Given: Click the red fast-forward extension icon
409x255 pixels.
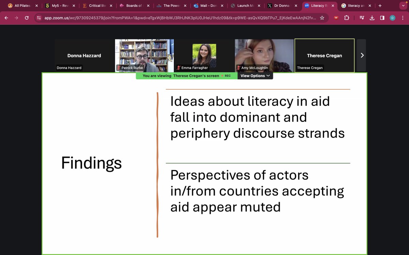Looking at the screenshot, I should click(x=336, y=18).
